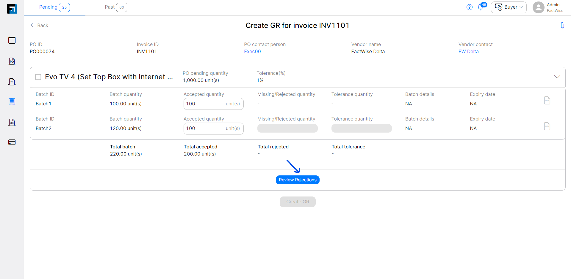This screenshot has height=279, width=571.
Task: Select the Evo TV 4 item checkbox
Action: coord(38,77)
